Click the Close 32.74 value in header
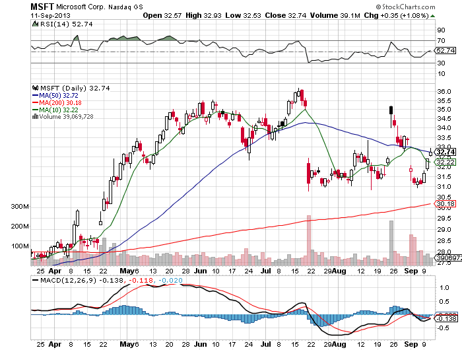Viewport: 462px width, 350px height. [x=286, y=16]
